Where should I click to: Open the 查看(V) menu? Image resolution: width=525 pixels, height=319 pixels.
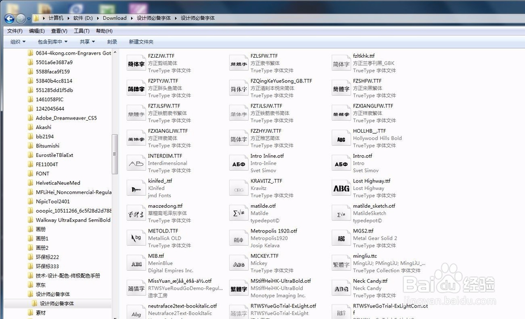(x=59, y=31)
